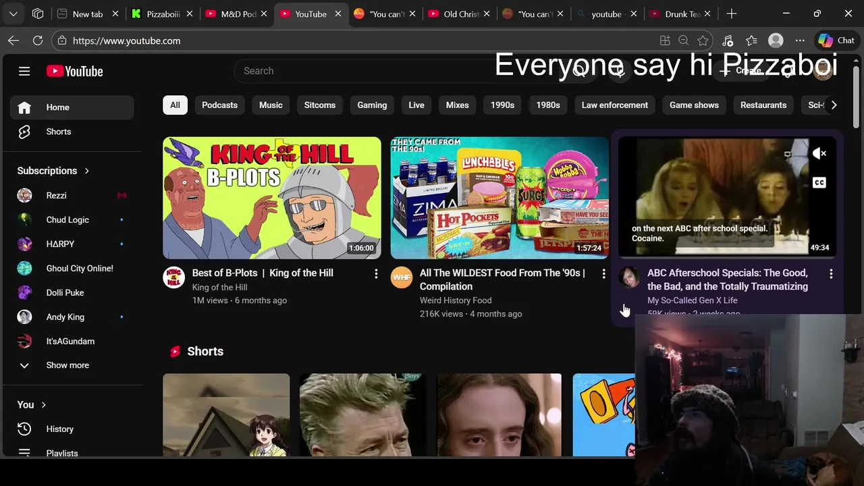
Task: Unmute the ABC Afterschool preview
Action: pos(819,154)
